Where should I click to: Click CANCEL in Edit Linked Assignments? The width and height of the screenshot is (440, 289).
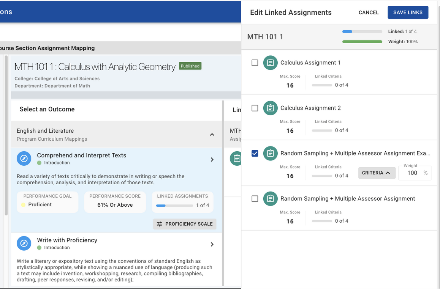[369, 13]
